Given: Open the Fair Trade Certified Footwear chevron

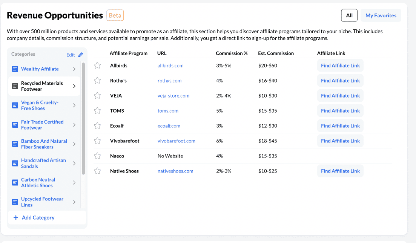Looking at the screenshot, I should 74,125.
